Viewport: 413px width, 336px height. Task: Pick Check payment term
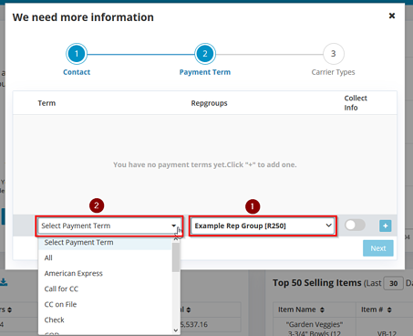(105, 320)
